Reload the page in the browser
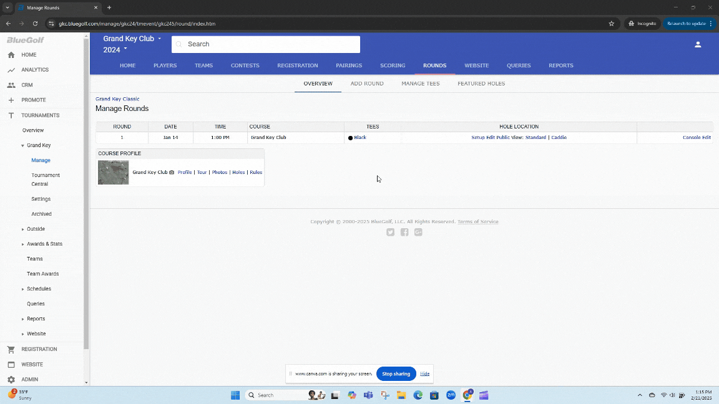 36,23
